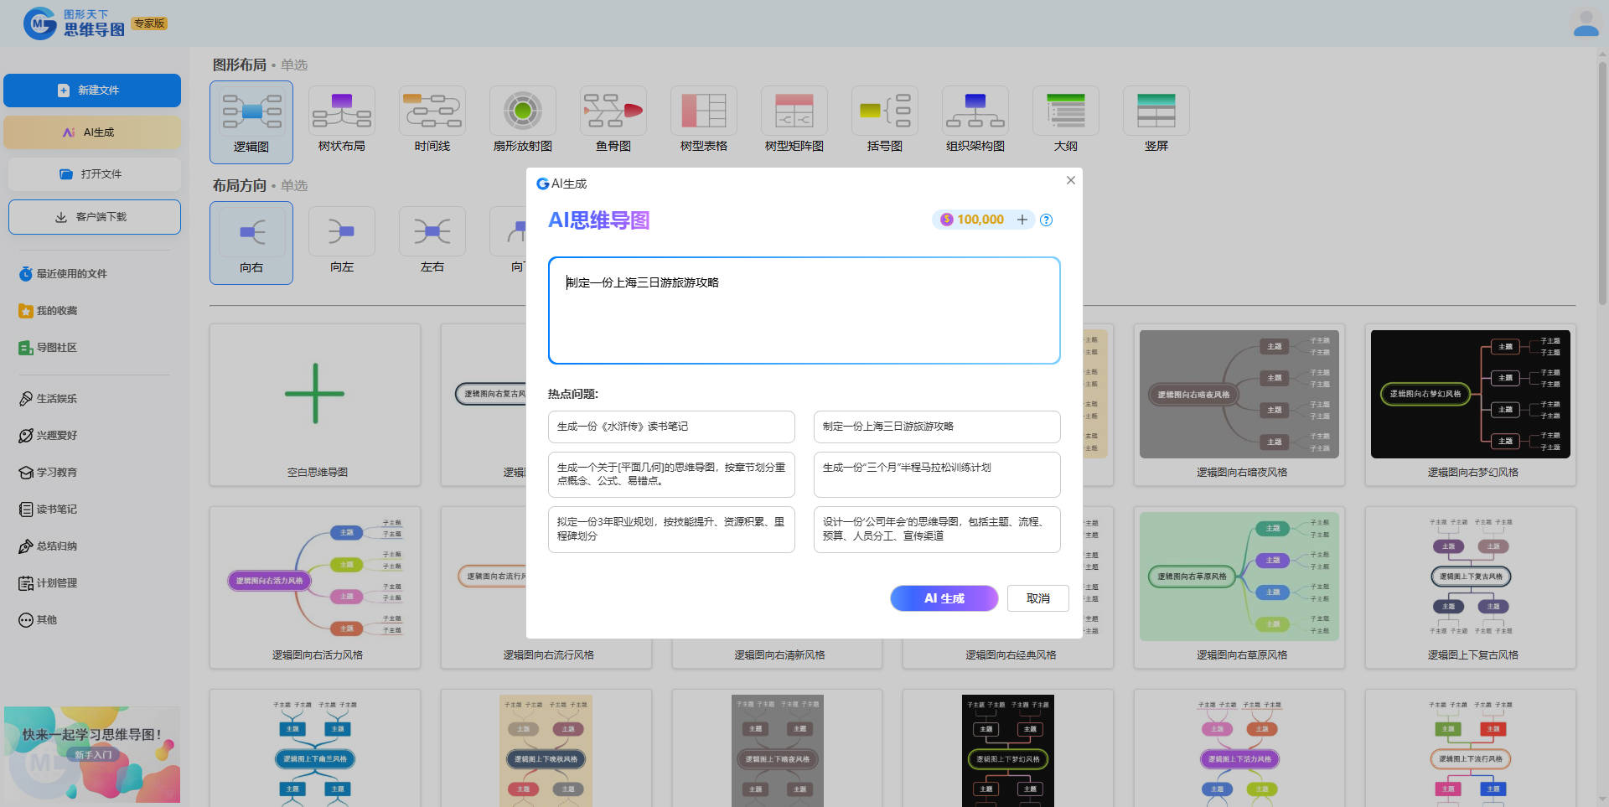Open the 逻辑图向右梦幻风格 template thumbnail
Viewport: 1609px width, 807px height.
click(1470, 395)
